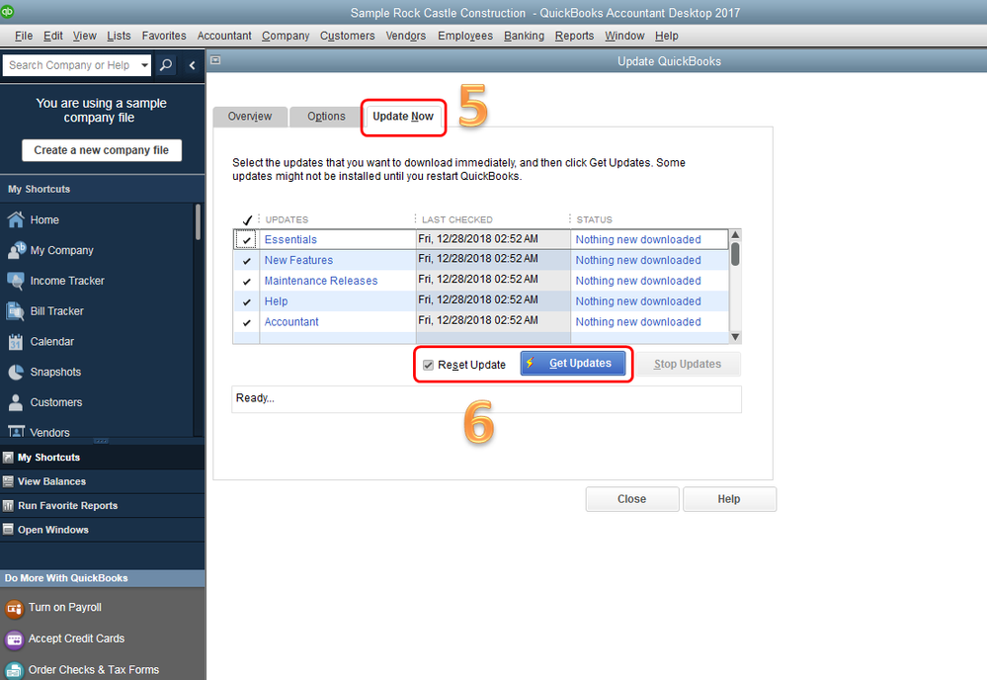This screenshot has width=987, height=680.
Task: Open the Banking menu
Action: (x=524, y=36)
